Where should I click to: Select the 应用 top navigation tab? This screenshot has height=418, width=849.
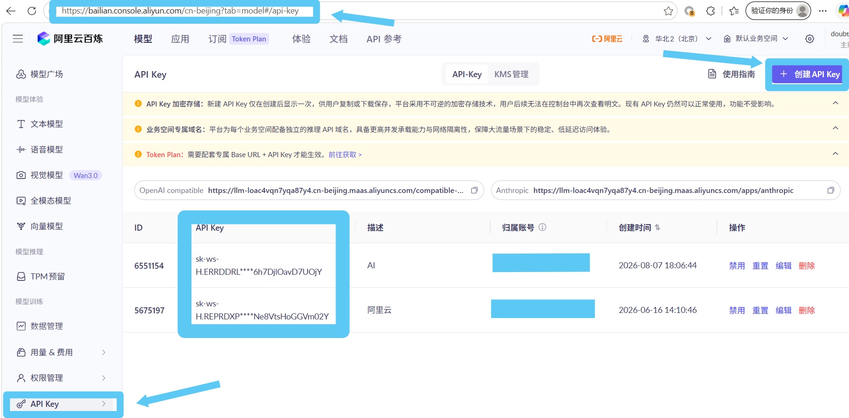pyautogui.click(x=180, y=39)
